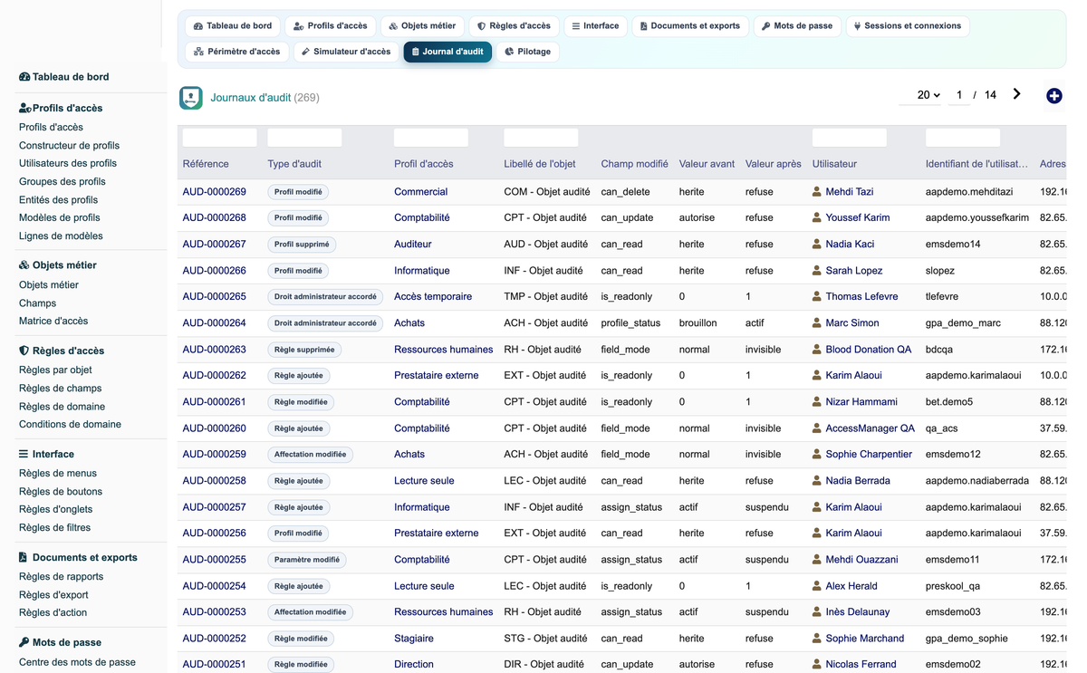1087x673 pixels.
Task: Click the Profil supprimé badge in AUD-0000267
Action: pyautogui.click(x=302, y=245)
